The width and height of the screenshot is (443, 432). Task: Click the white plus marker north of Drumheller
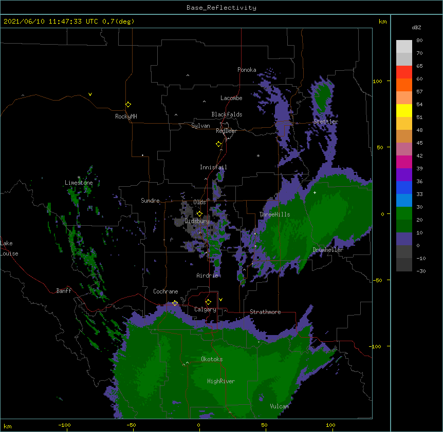point(315,192)
